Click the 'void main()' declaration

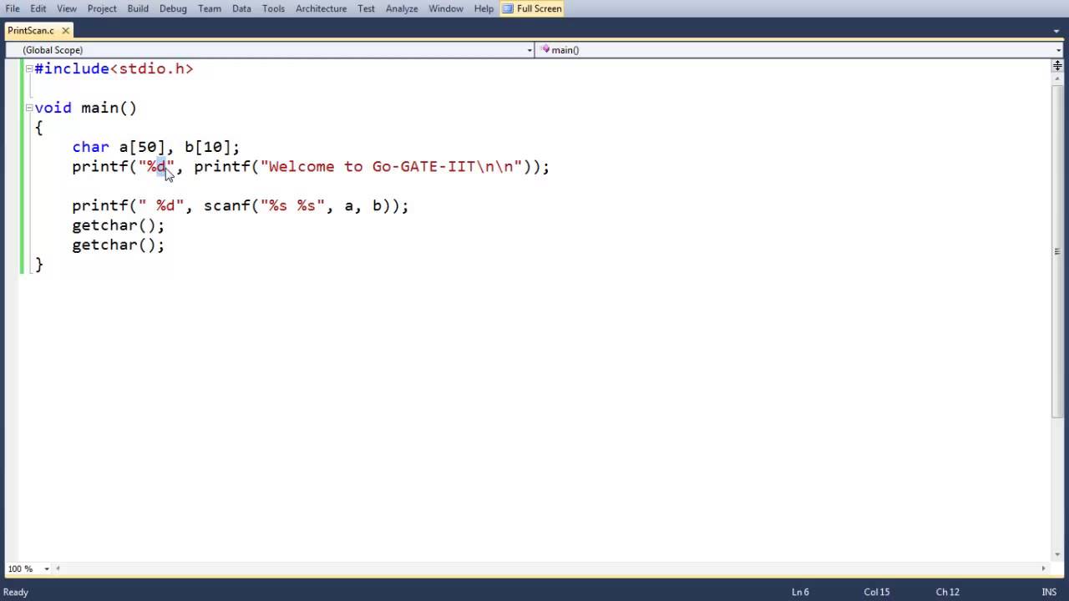tap(85, 108)
